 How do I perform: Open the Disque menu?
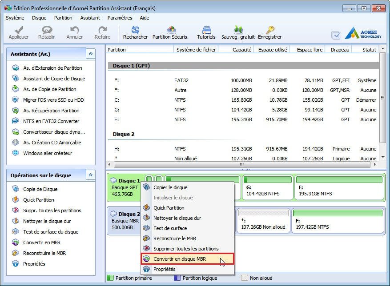39,18
